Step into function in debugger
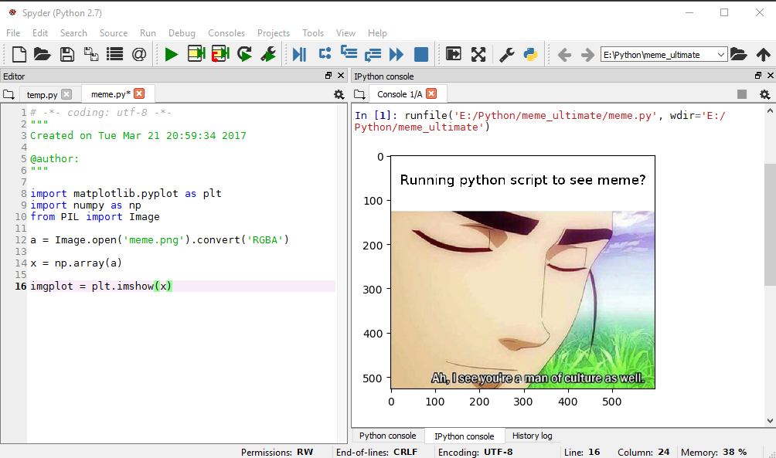 (x=349, y=53)
